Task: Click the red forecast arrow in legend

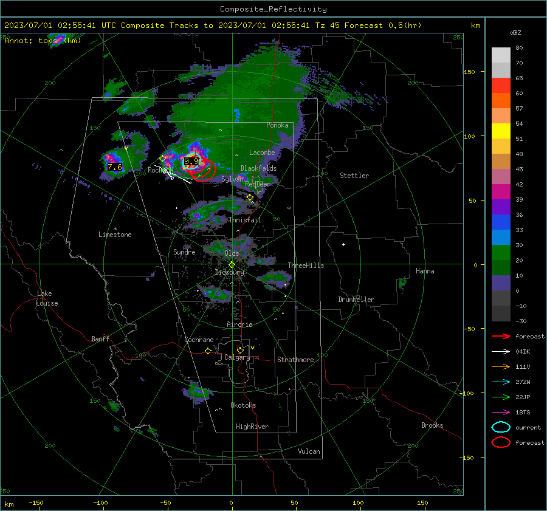Action: point(501,336)
